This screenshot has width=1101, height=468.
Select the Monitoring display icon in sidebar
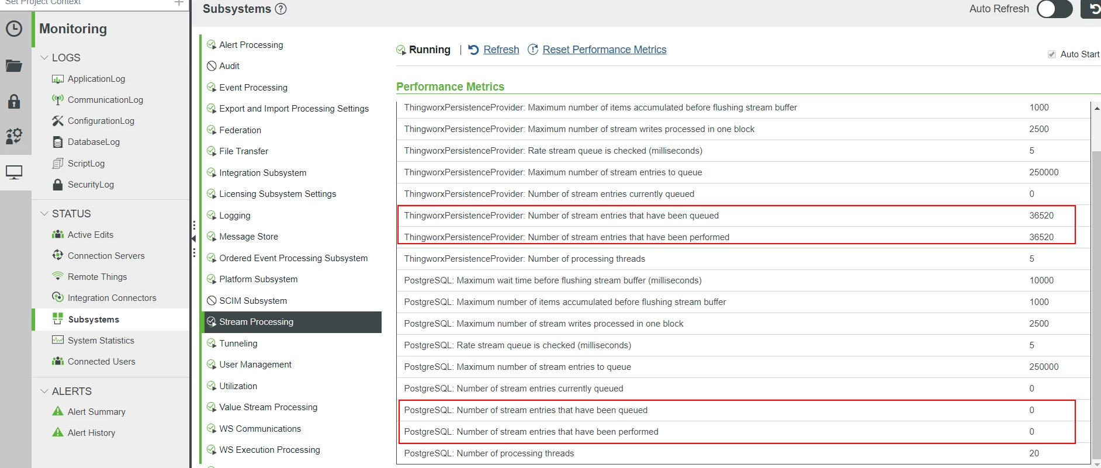coord(14,172)
